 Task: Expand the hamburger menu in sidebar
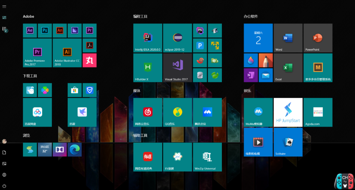tap(4, 7)
